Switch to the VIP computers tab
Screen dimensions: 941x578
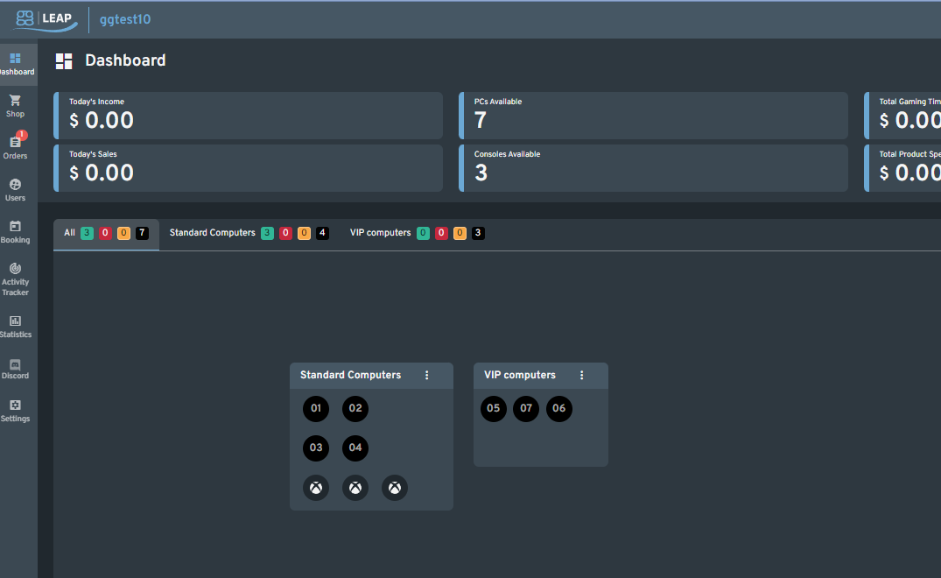[x=381, y=232]
